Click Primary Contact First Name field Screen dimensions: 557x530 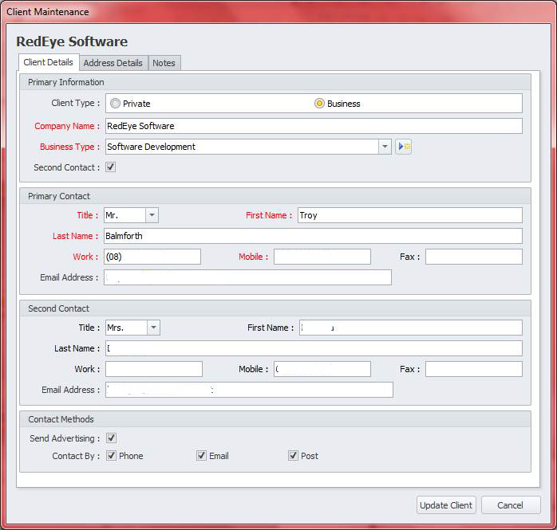[x=410, y=215]
